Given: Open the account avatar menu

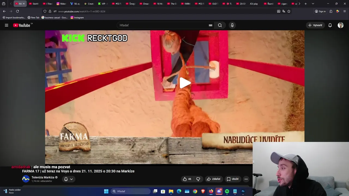Looking at the screenshot, I should tap(341, 25).
